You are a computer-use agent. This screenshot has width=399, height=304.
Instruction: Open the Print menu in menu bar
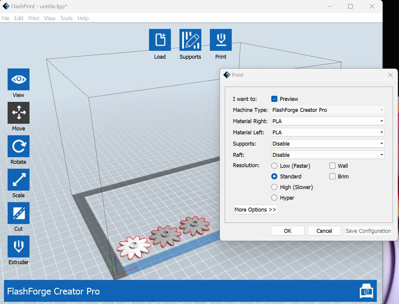[34, 18]
